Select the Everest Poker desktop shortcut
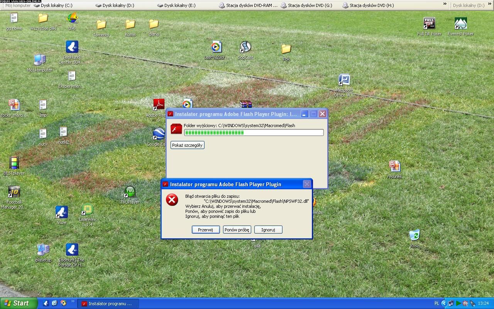Image resolution: width=494 pixels, height=309 pixels. pyautogui.click(x=460, y=24)
